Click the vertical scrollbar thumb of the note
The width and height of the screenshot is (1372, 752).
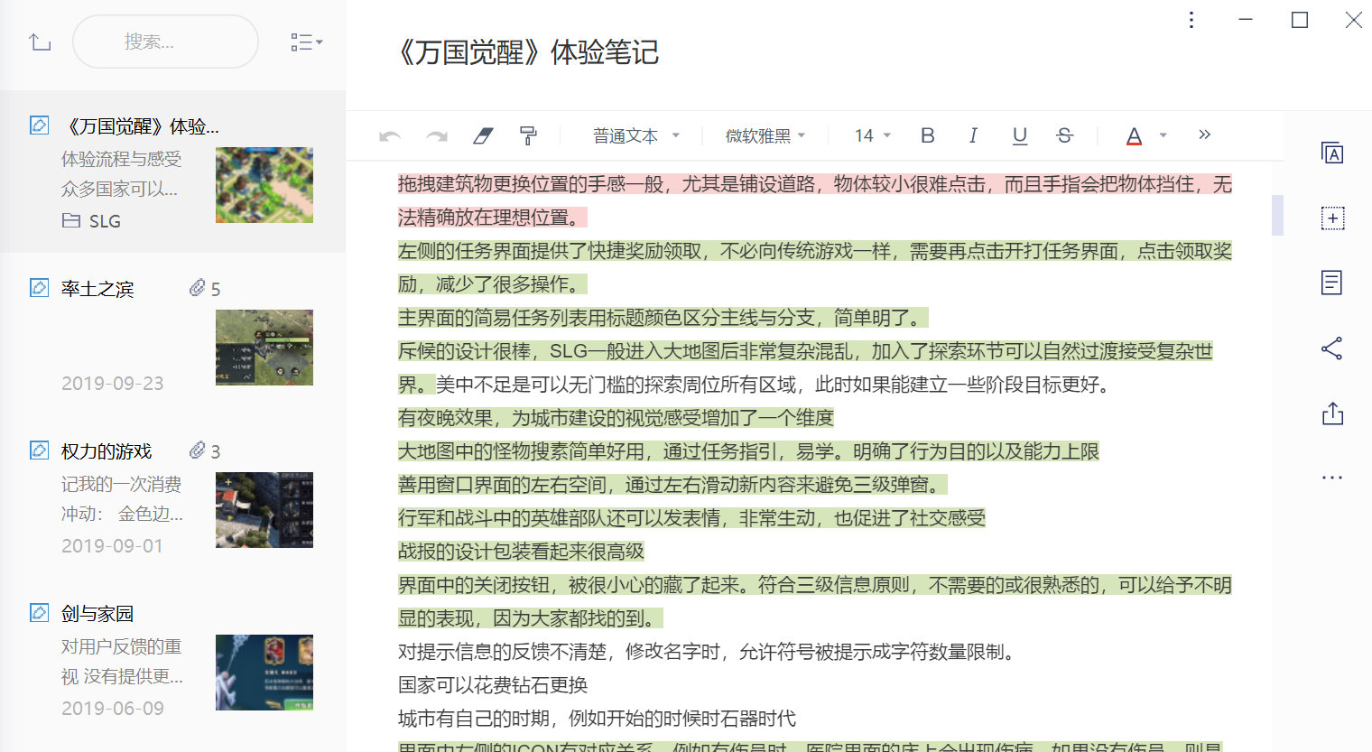(x=1277, y=215)
